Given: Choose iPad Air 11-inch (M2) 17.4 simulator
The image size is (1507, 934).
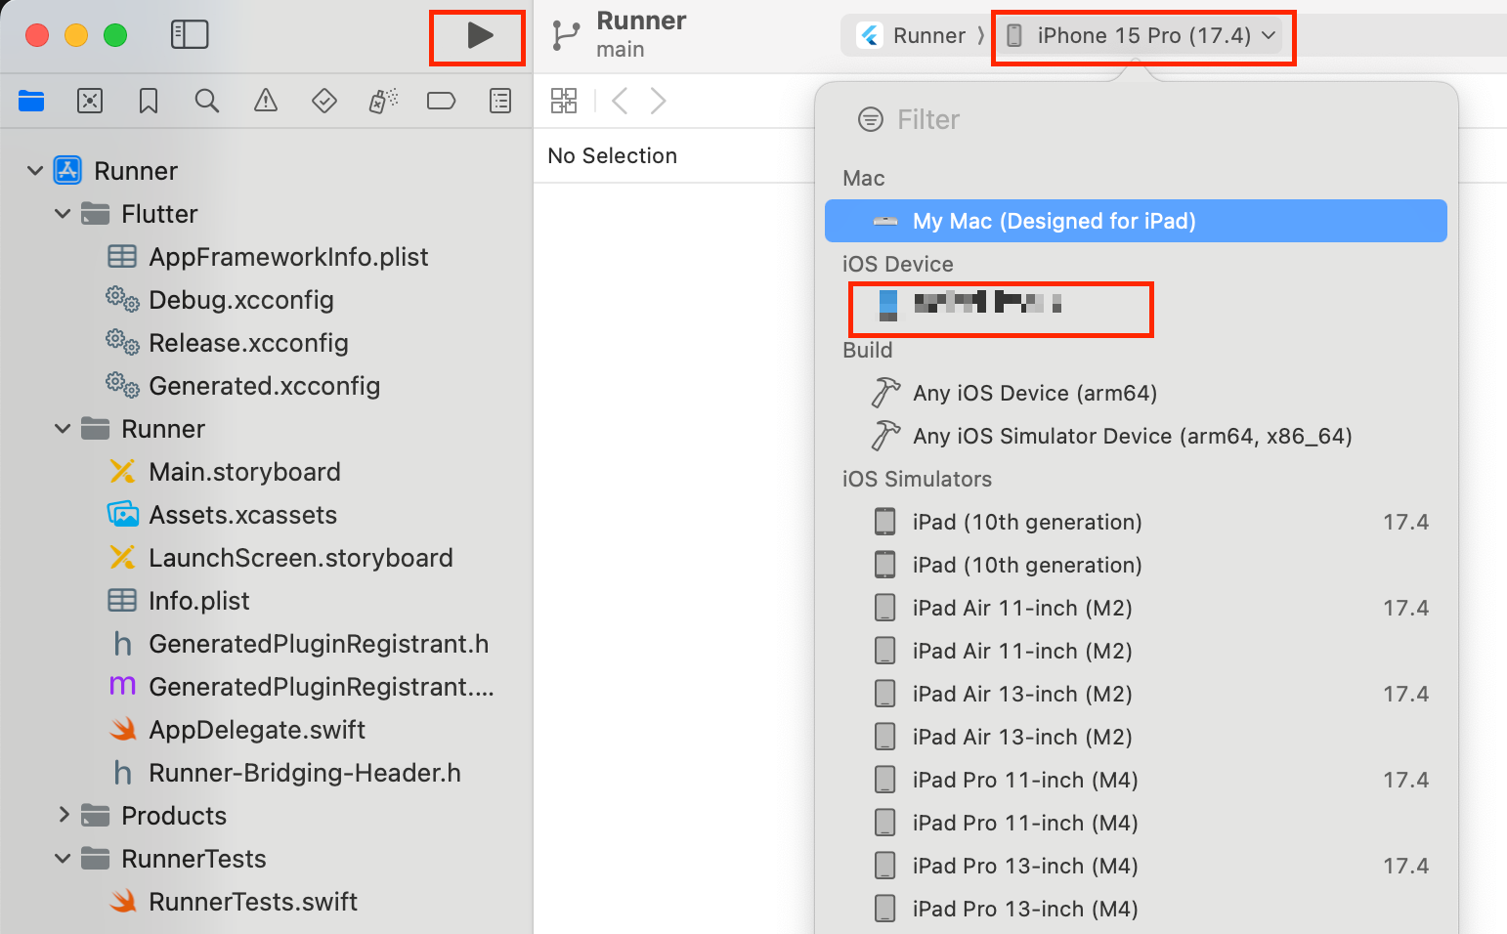Looking at the screenshot, I should point(1136,608).
